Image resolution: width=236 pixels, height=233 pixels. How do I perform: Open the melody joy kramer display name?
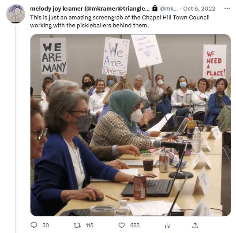tap(90, 8)
